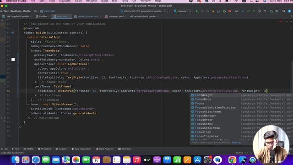293x165 pixels.
Task: Select FocusManager autocomplete suggestion
Action: coord(241,116)
